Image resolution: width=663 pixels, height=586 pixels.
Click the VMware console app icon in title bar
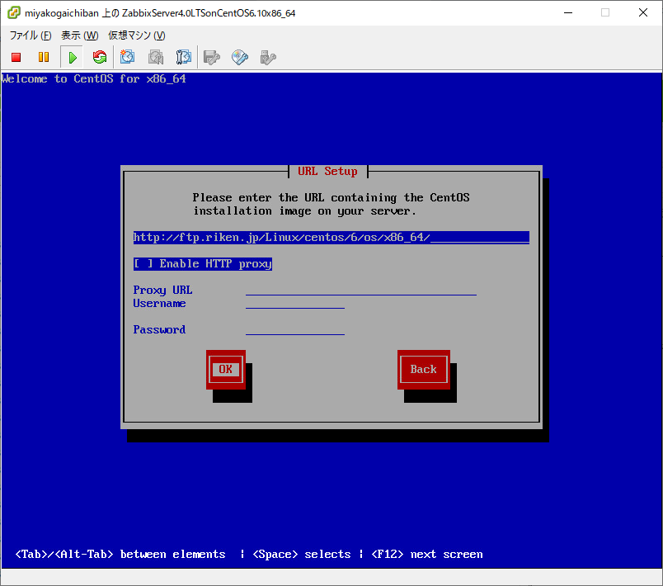(x=14, y=12)
